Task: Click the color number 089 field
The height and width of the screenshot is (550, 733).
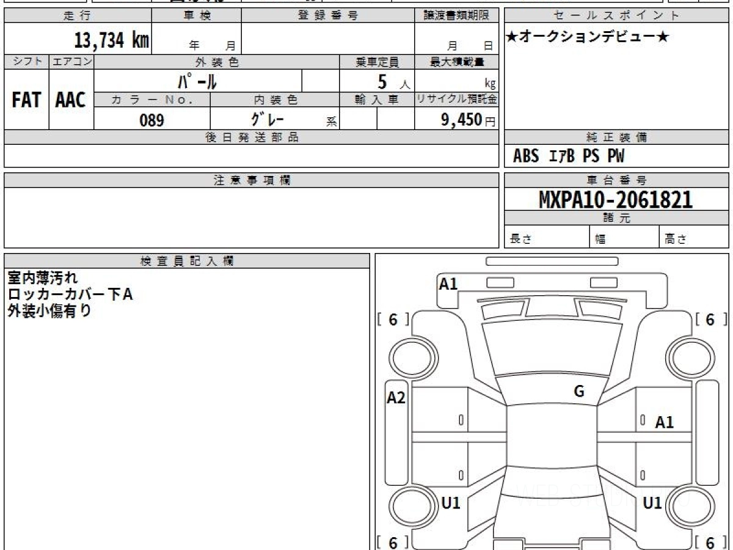Action: [x=151, y=120]
